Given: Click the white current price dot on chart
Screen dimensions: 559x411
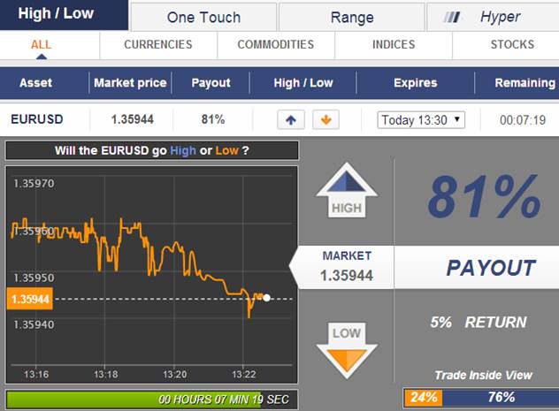Looking at the screenshot, I should click(x=266, y=298).
